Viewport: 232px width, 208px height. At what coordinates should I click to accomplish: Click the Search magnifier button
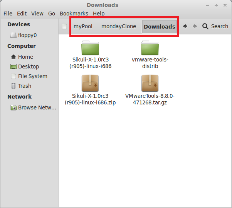[215, 26]
